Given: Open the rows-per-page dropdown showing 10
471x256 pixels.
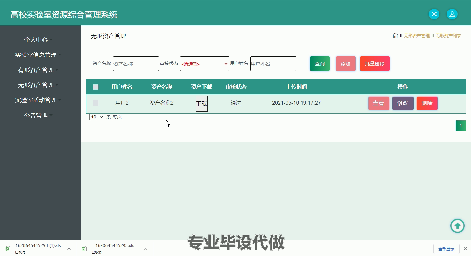Looking at the screenshot, I should (97, 117).
